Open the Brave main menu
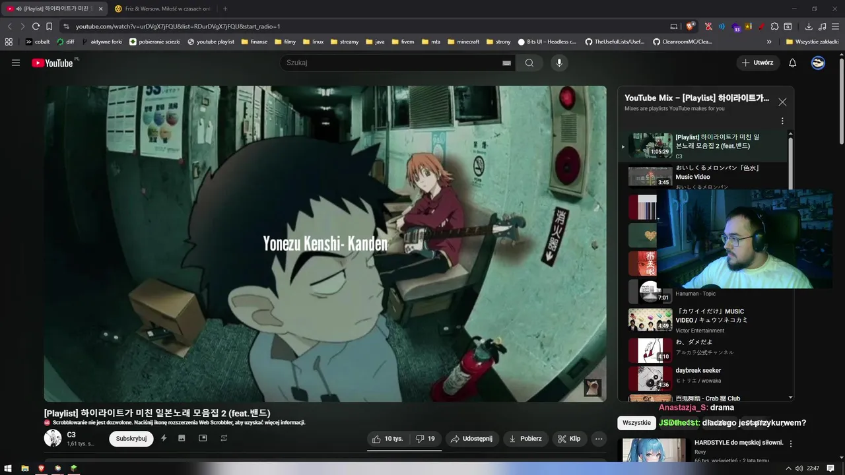Image resolution: width=845 pixels, height=475 pixels. (835, 26)
